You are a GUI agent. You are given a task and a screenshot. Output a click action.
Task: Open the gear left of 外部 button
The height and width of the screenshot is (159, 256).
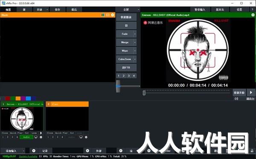pos(87,150)
